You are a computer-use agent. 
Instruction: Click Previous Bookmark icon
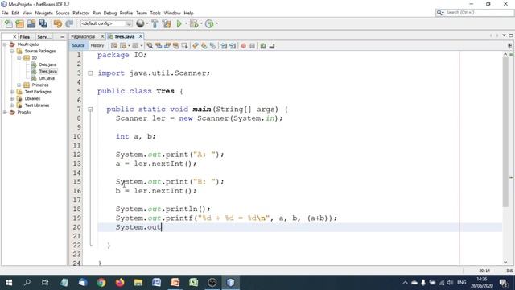pos(196,46)
